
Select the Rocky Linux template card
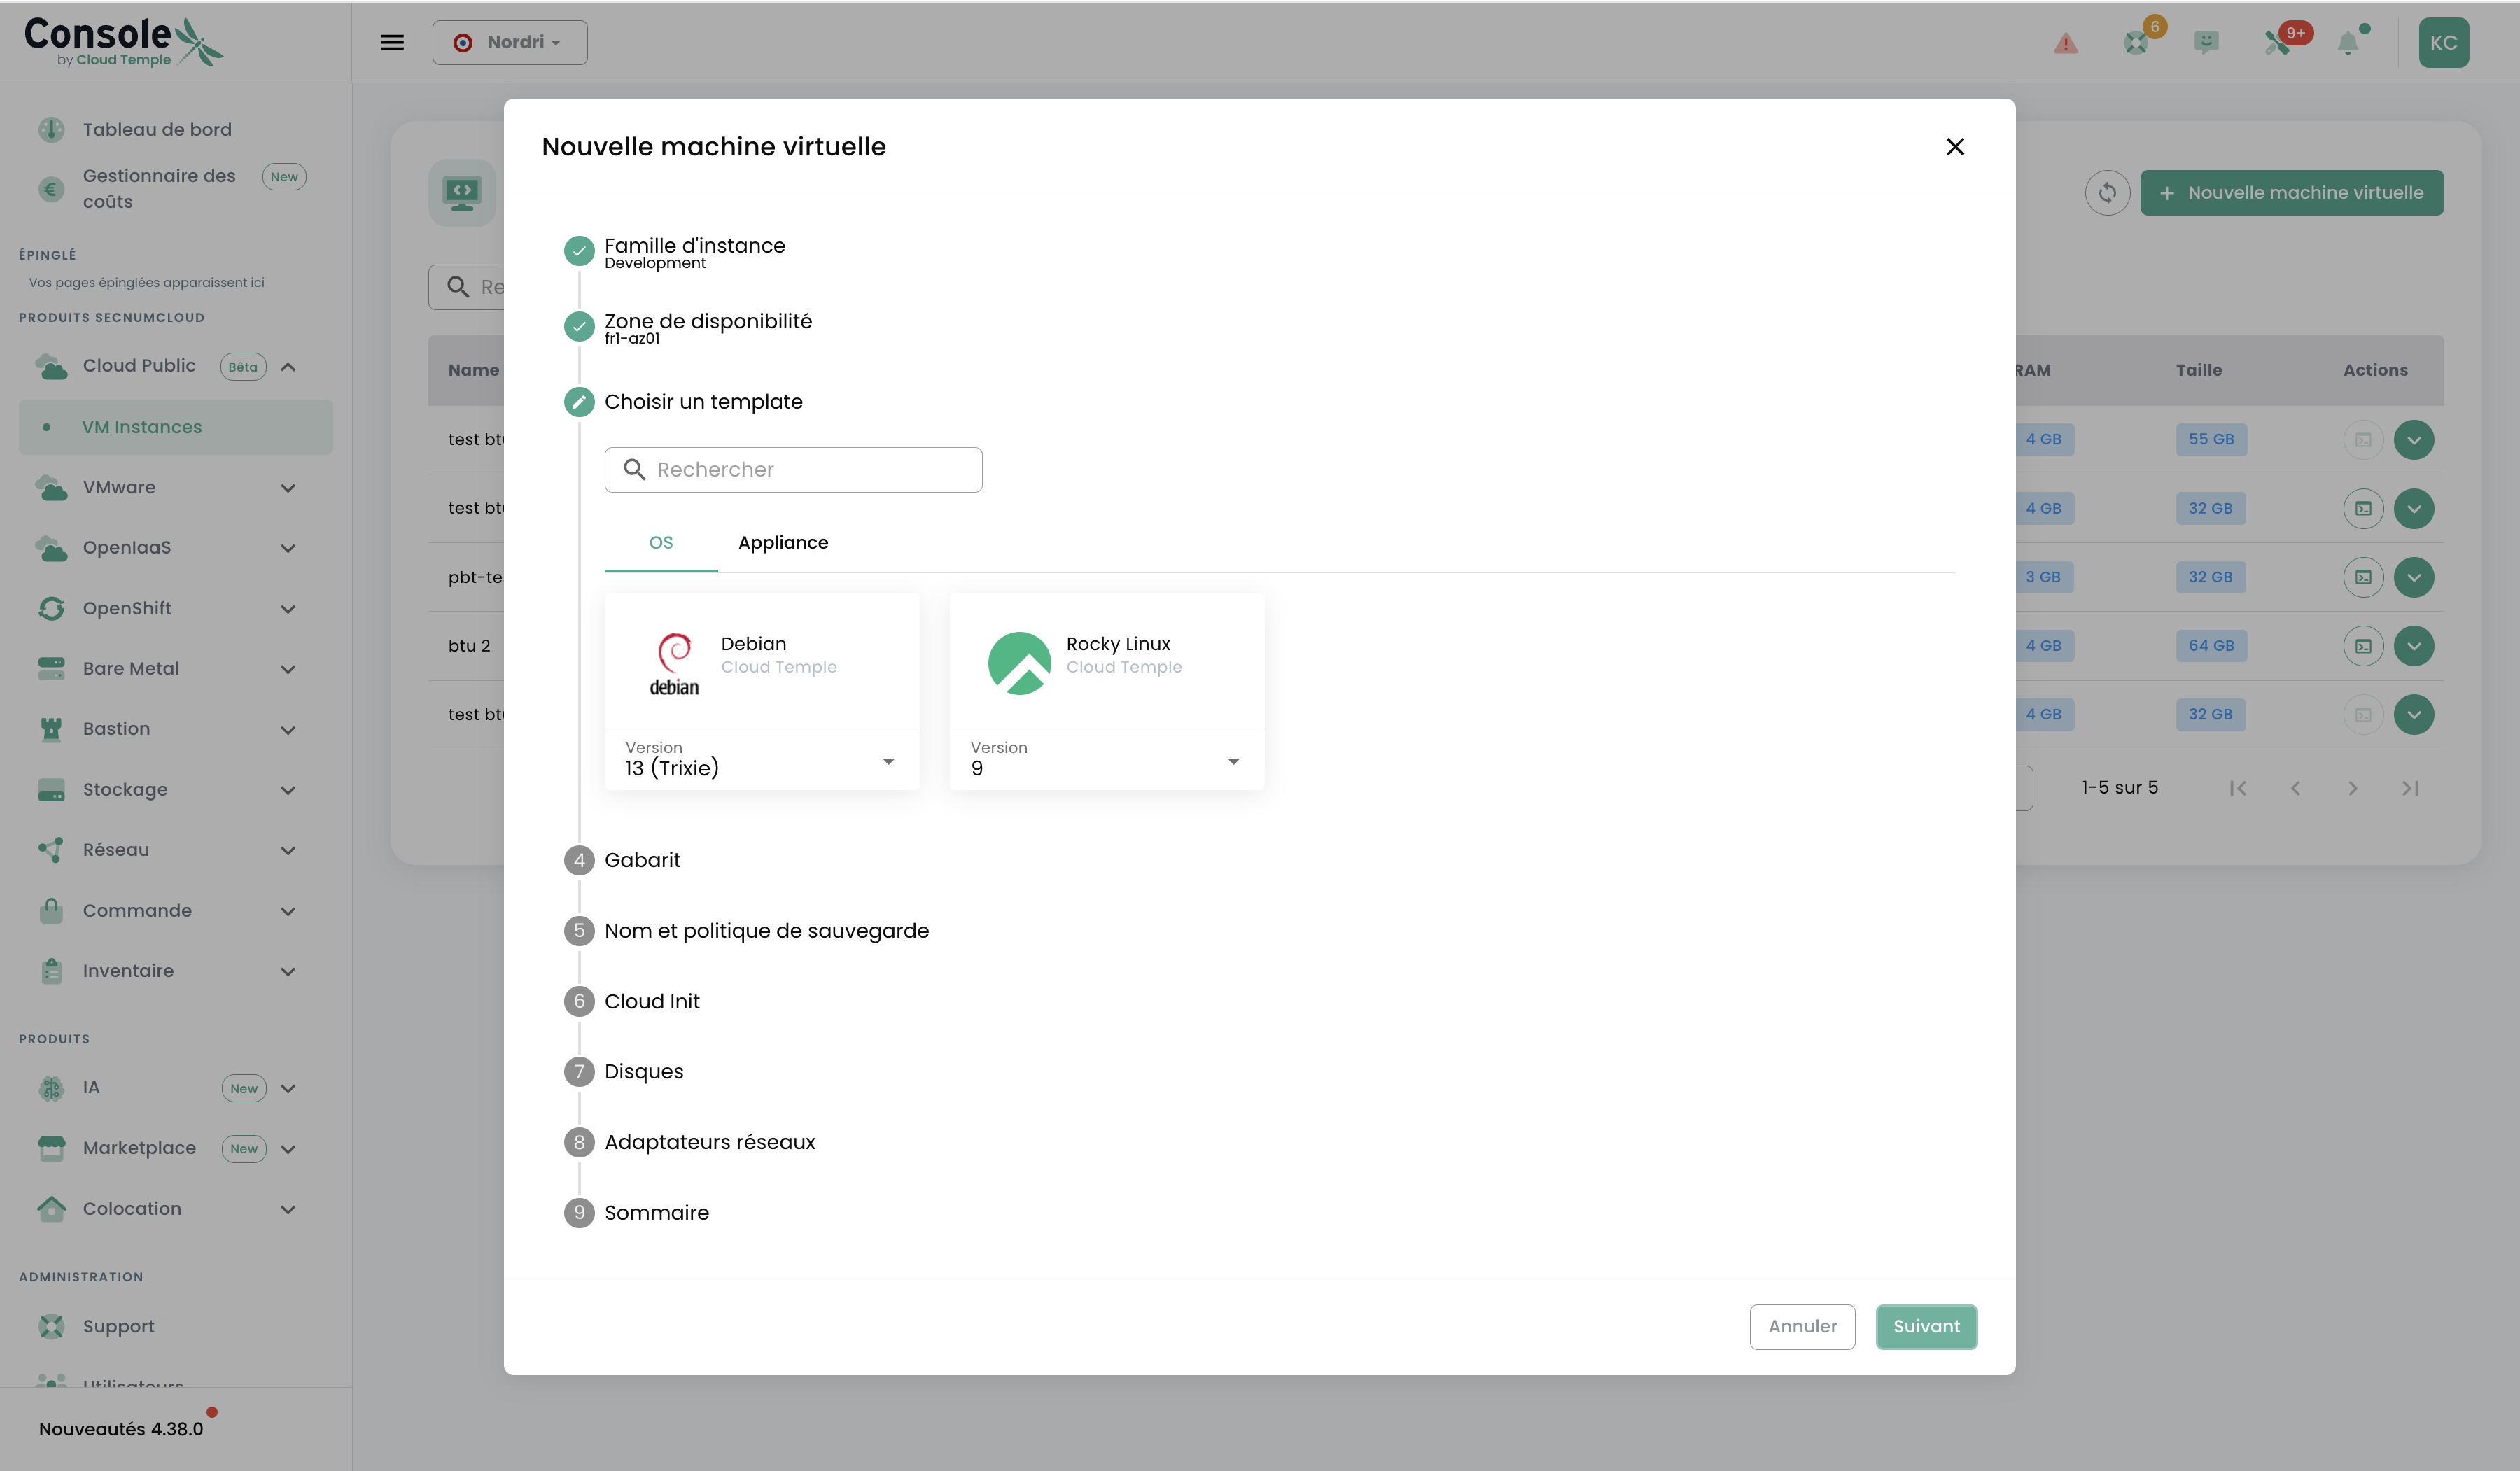click(1107, 663)
